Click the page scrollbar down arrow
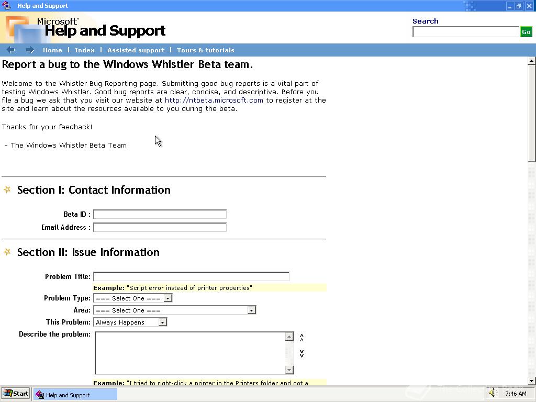Image resolution: width=536 pixels, height=402 pixels. pyautogui.click(x=532, y=381)
